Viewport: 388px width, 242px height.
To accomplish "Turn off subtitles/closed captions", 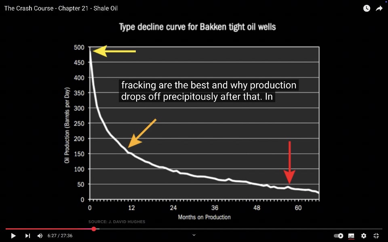I will [x=351, y=236].
